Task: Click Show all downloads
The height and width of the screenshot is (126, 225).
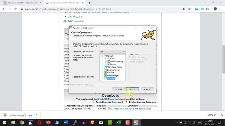Action: (x=212, y=115)
